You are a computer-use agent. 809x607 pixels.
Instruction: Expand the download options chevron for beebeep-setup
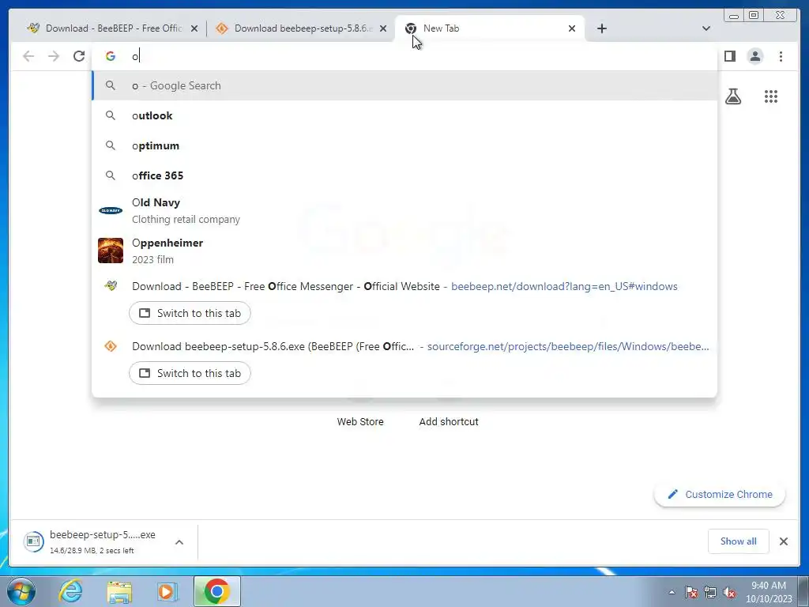click(179, 542)
